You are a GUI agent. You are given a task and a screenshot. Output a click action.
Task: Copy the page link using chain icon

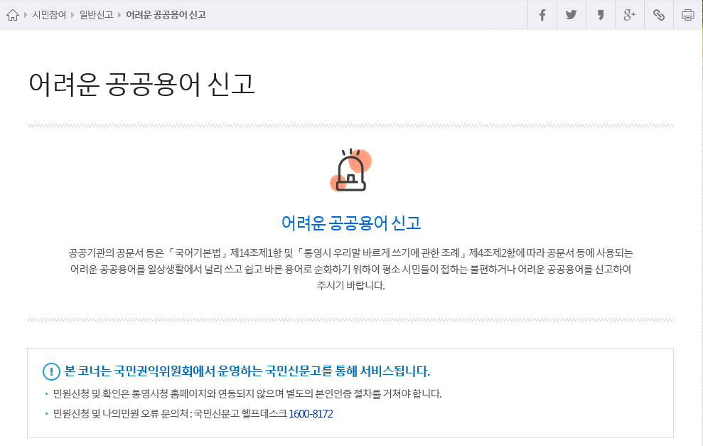pos(658,15)
